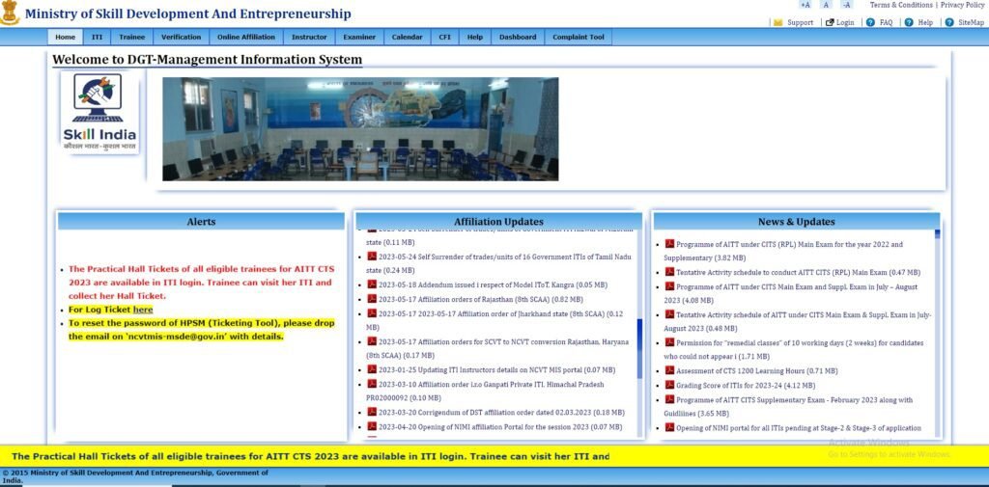Open the Examiner menu
The height and width of the screenshot is (487, 989).
pos(359,38)
